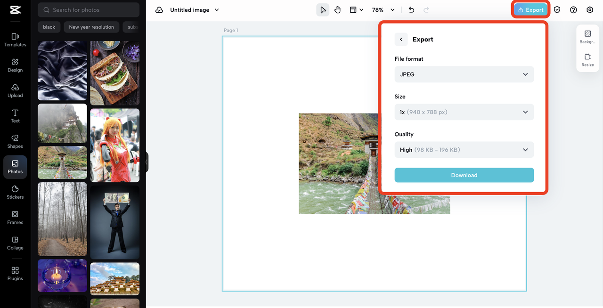This screenshot has height=308, width=603.
Task: Select the dark silk fabric photo
Action: [62, 71]
